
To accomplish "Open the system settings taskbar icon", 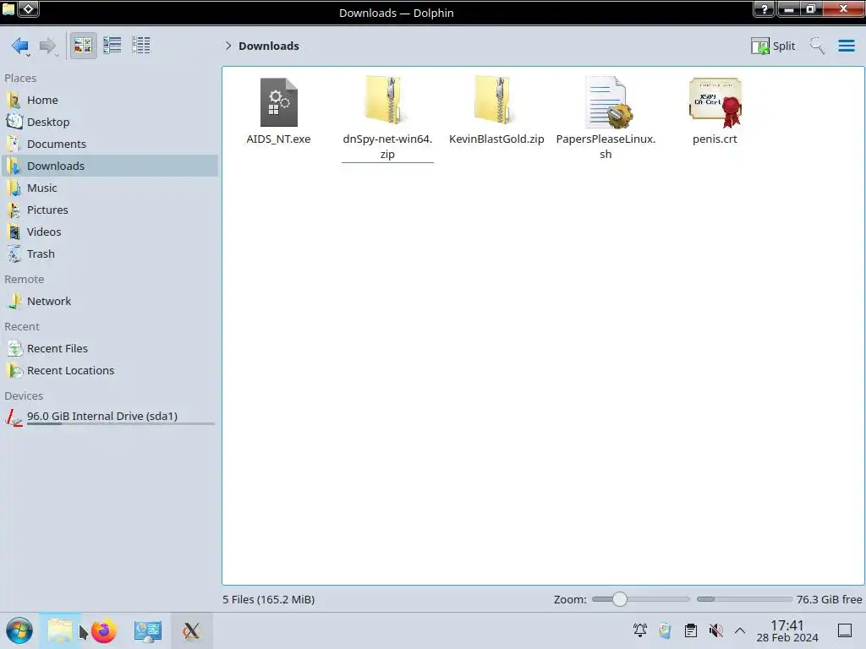I will click(x=147, y=630).
